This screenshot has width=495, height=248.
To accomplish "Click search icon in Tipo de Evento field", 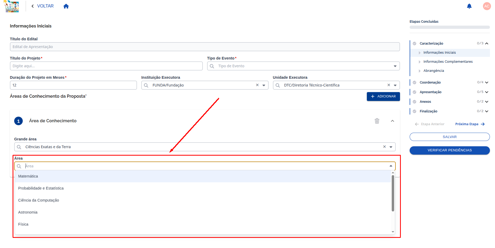I will tap(212, 66).
